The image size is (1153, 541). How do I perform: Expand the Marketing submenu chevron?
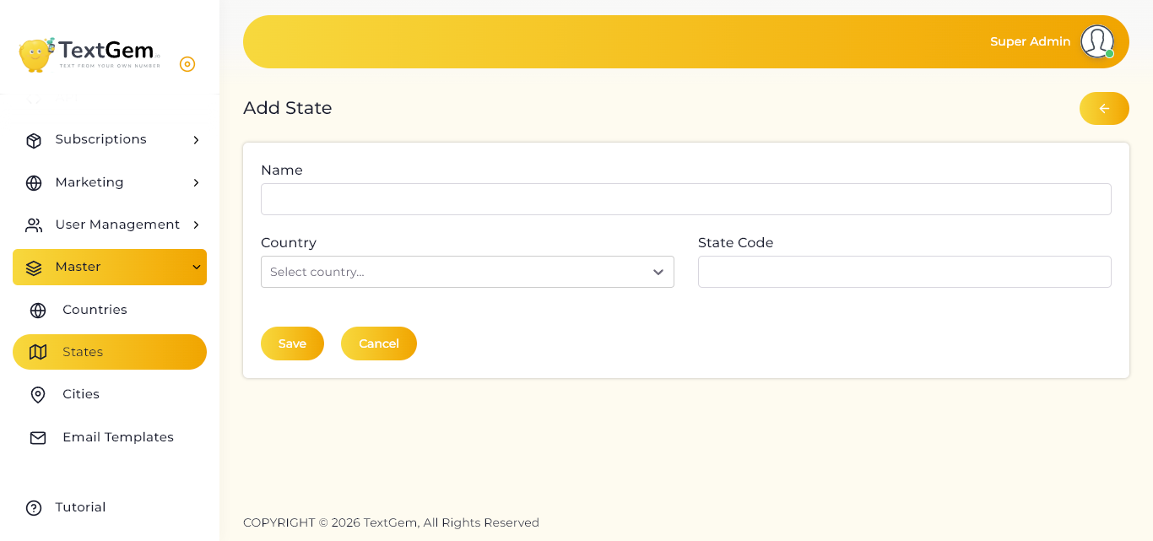pos(196,183)
